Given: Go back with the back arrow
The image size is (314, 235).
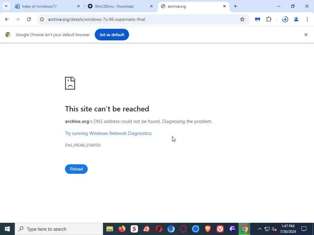Looking at the screenshot, I should pos(7,19).
